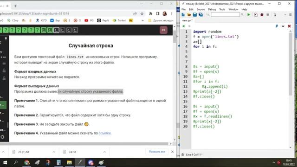Screen dimensions: 297x167
Task: Show hidden system tray icons
Action: pyautogui.click(x=273, y=162)
